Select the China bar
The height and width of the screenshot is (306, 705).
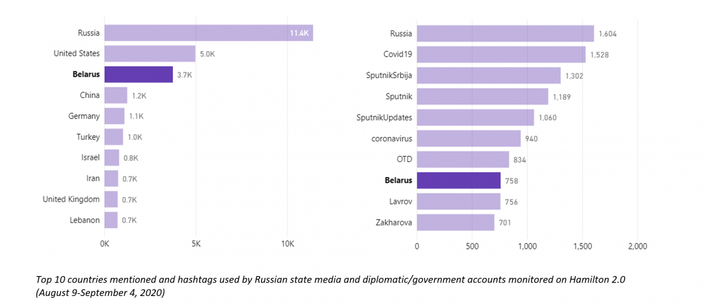pos(116,95)
